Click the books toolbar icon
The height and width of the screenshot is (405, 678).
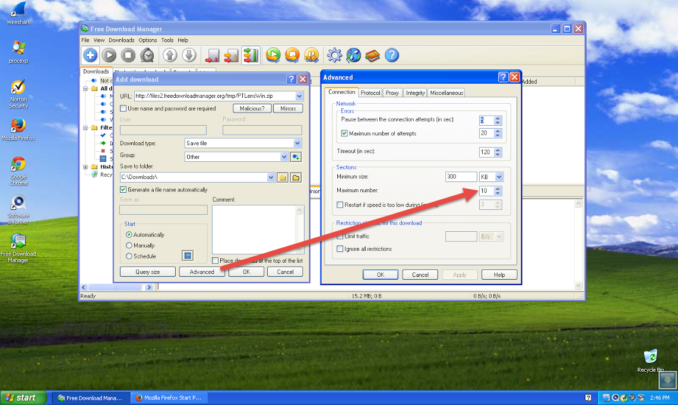coord(372,55)
